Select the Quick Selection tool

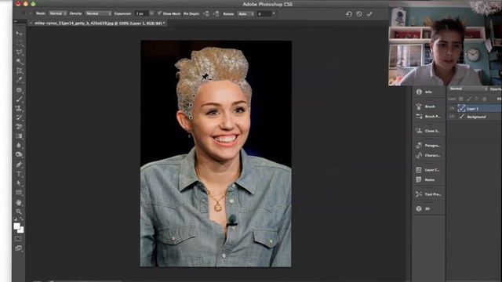click(19, 61)
